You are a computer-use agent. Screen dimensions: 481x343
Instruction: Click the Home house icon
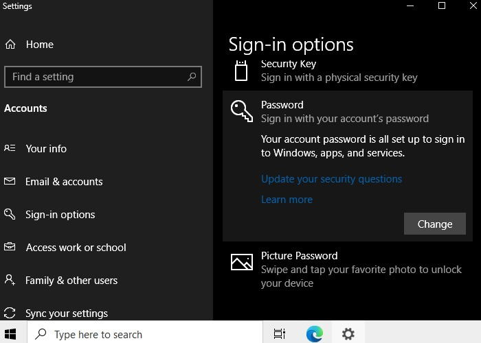tap(10, 45)
